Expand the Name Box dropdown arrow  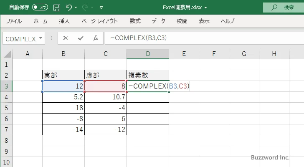point(41,38)
